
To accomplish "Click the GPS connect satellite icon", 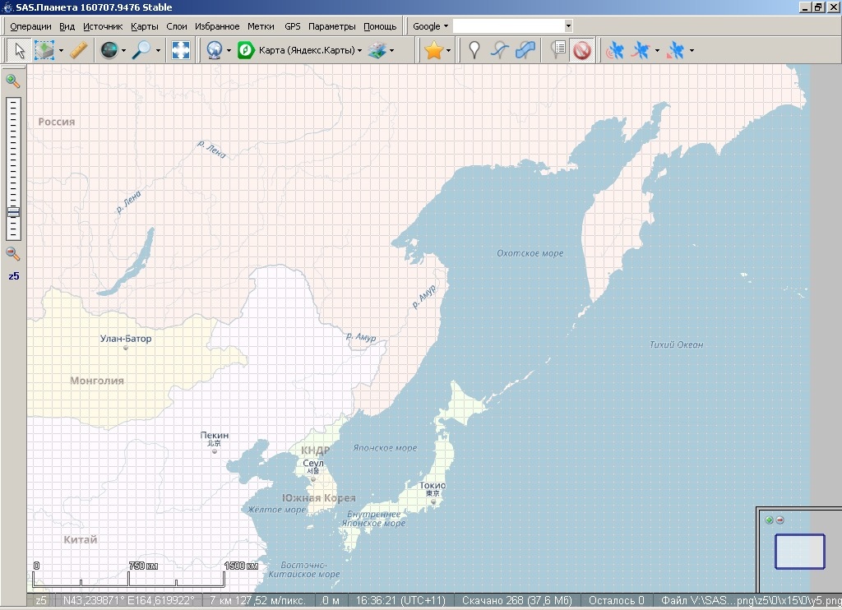I will tap(614, 51).
